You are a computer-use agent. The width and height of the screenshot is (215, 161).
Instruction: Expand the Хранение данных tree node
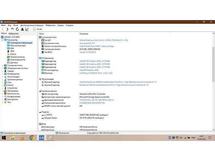[x=2, y=80]
